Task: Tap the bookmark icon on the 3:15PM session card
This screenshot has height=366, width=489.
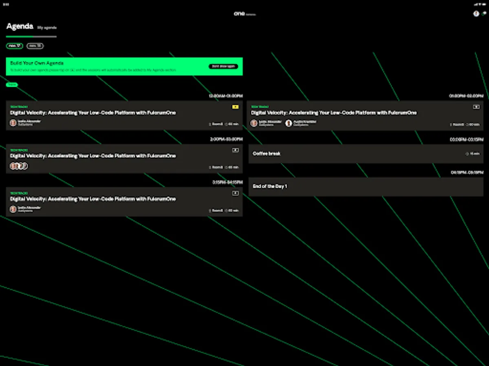Action: [x=235, y=193]
